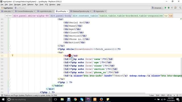Click the inspection status mark above the scrollbar
The height and width of the screenshot is (102, 182).
(181, 19)
